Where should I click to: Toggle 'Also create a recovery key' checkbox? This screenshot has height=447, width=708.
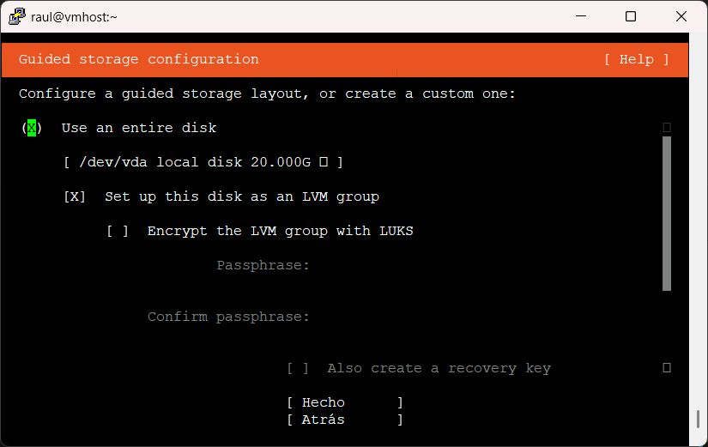(298, 368)
